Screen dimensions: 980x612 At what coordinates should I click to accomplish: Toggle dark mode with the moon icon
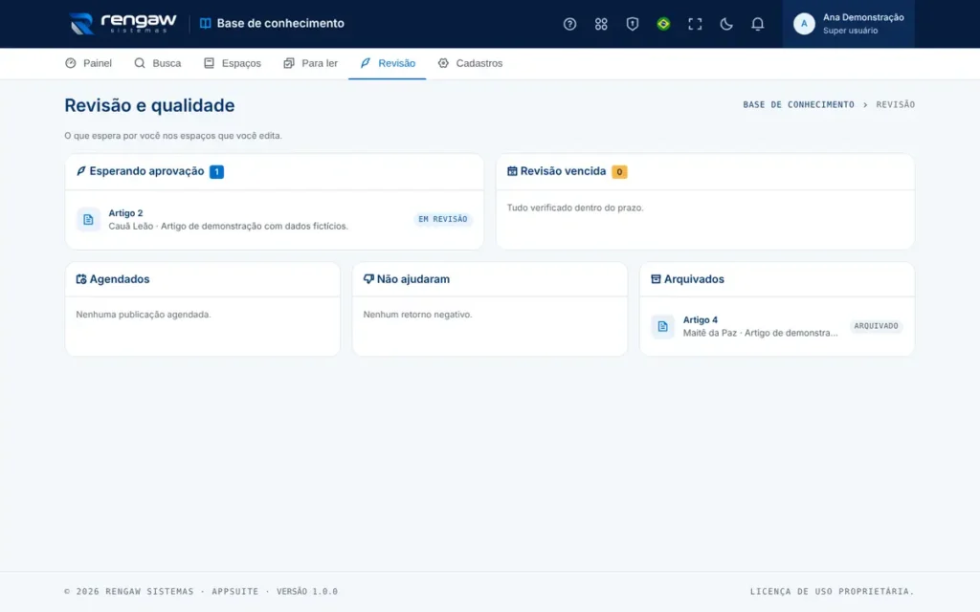coord(725,24)
